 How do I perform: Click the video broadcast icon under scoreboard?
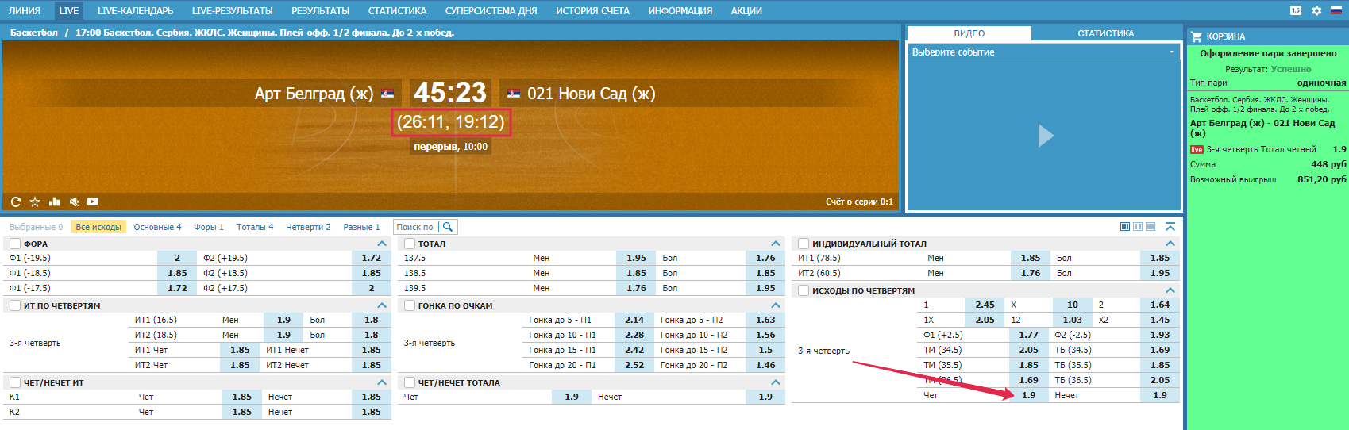coord(93,202)
